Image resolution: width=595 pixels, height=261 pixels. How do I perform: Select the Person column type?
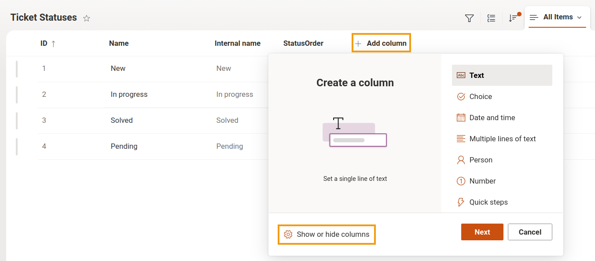click(x=502, y=160)
